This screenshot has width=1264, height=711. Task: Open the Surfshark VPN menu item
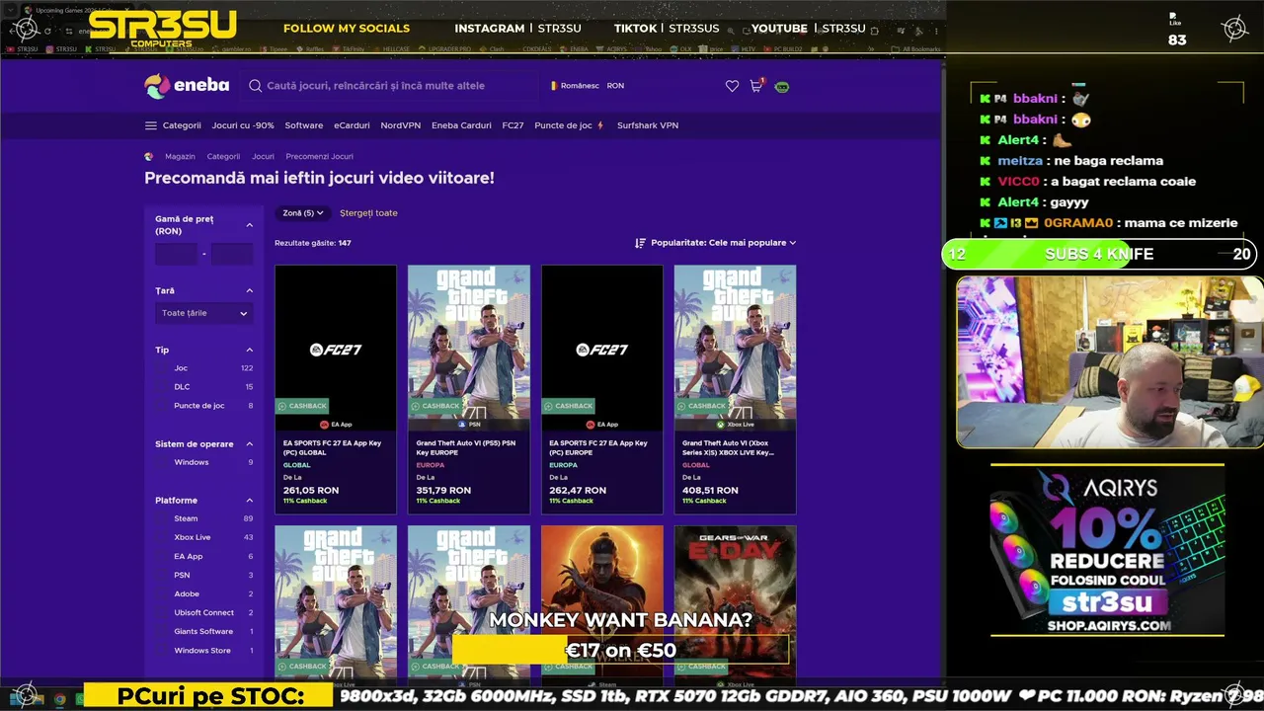648,125
